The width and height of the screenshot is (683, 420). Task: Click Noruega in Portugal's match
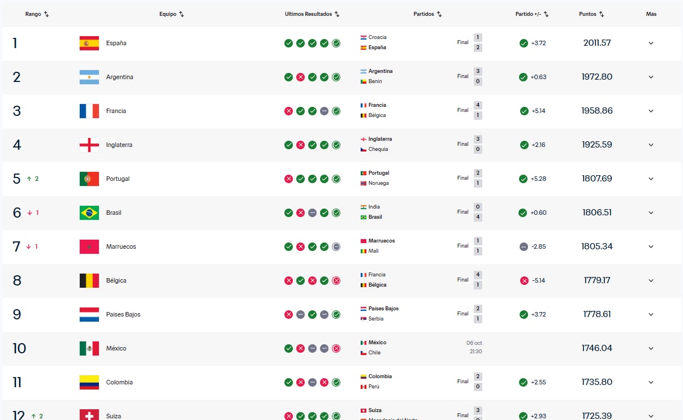tap(379, 183)
